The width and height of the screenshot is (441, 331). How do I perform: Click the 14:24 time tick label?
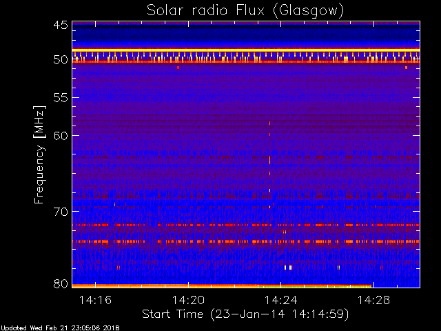281,300
